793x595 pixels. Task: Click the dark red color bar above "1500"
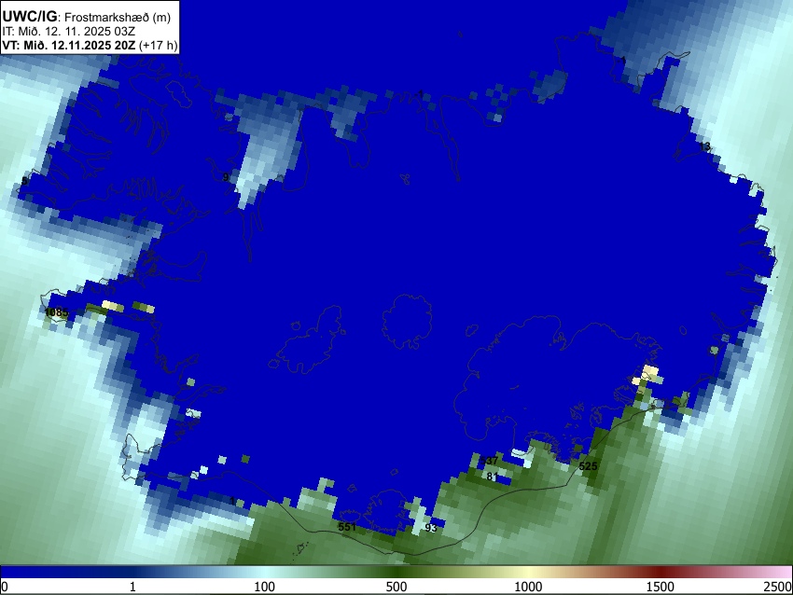[660, 573]
